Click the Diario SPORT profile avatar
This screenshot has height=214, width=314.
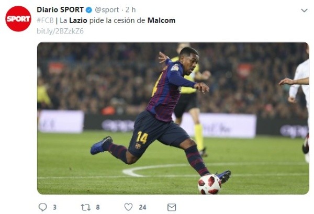18,19
